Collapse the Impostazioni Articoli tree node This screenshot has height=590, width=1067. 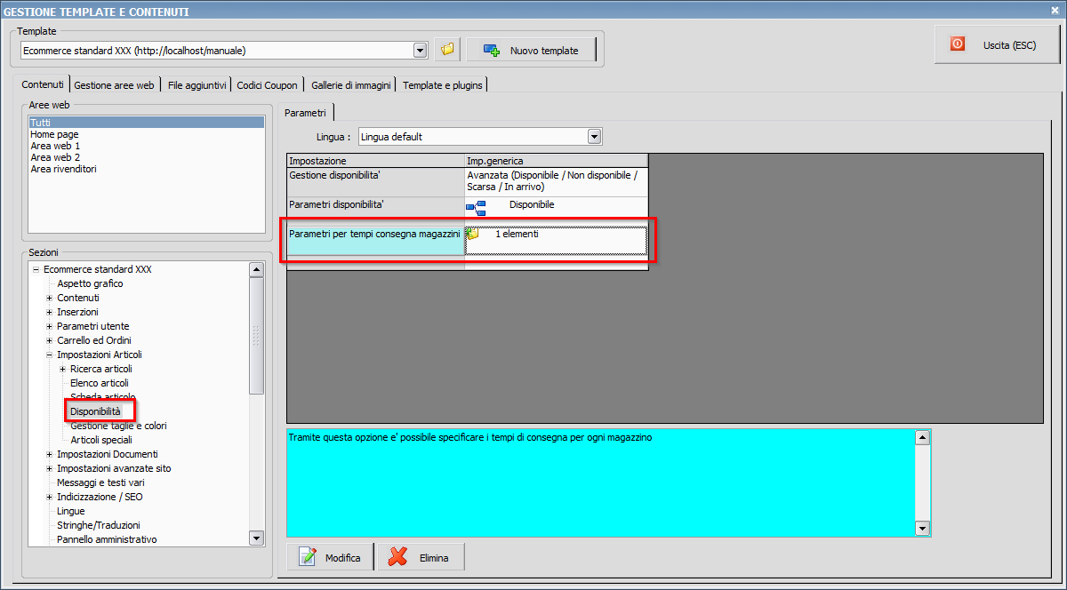[x=50, y=355]
